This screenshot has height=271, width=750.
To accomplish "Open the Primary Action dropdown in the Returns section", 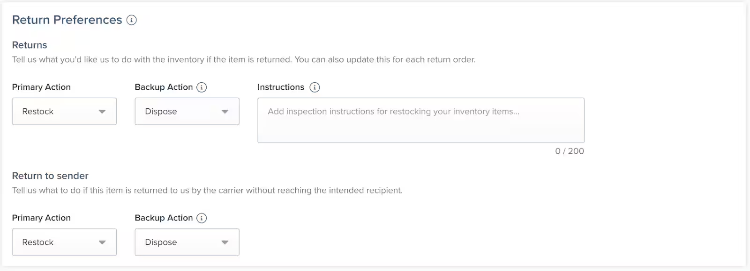I will pyautogui.click(x=64, y=111).
